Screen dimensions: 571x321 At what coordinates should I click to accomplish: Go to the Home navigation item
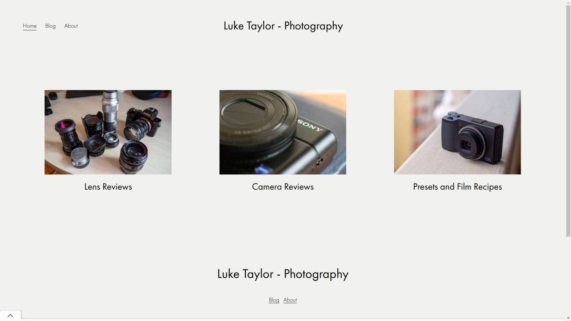pyautogui.click(x=30, y=26)
